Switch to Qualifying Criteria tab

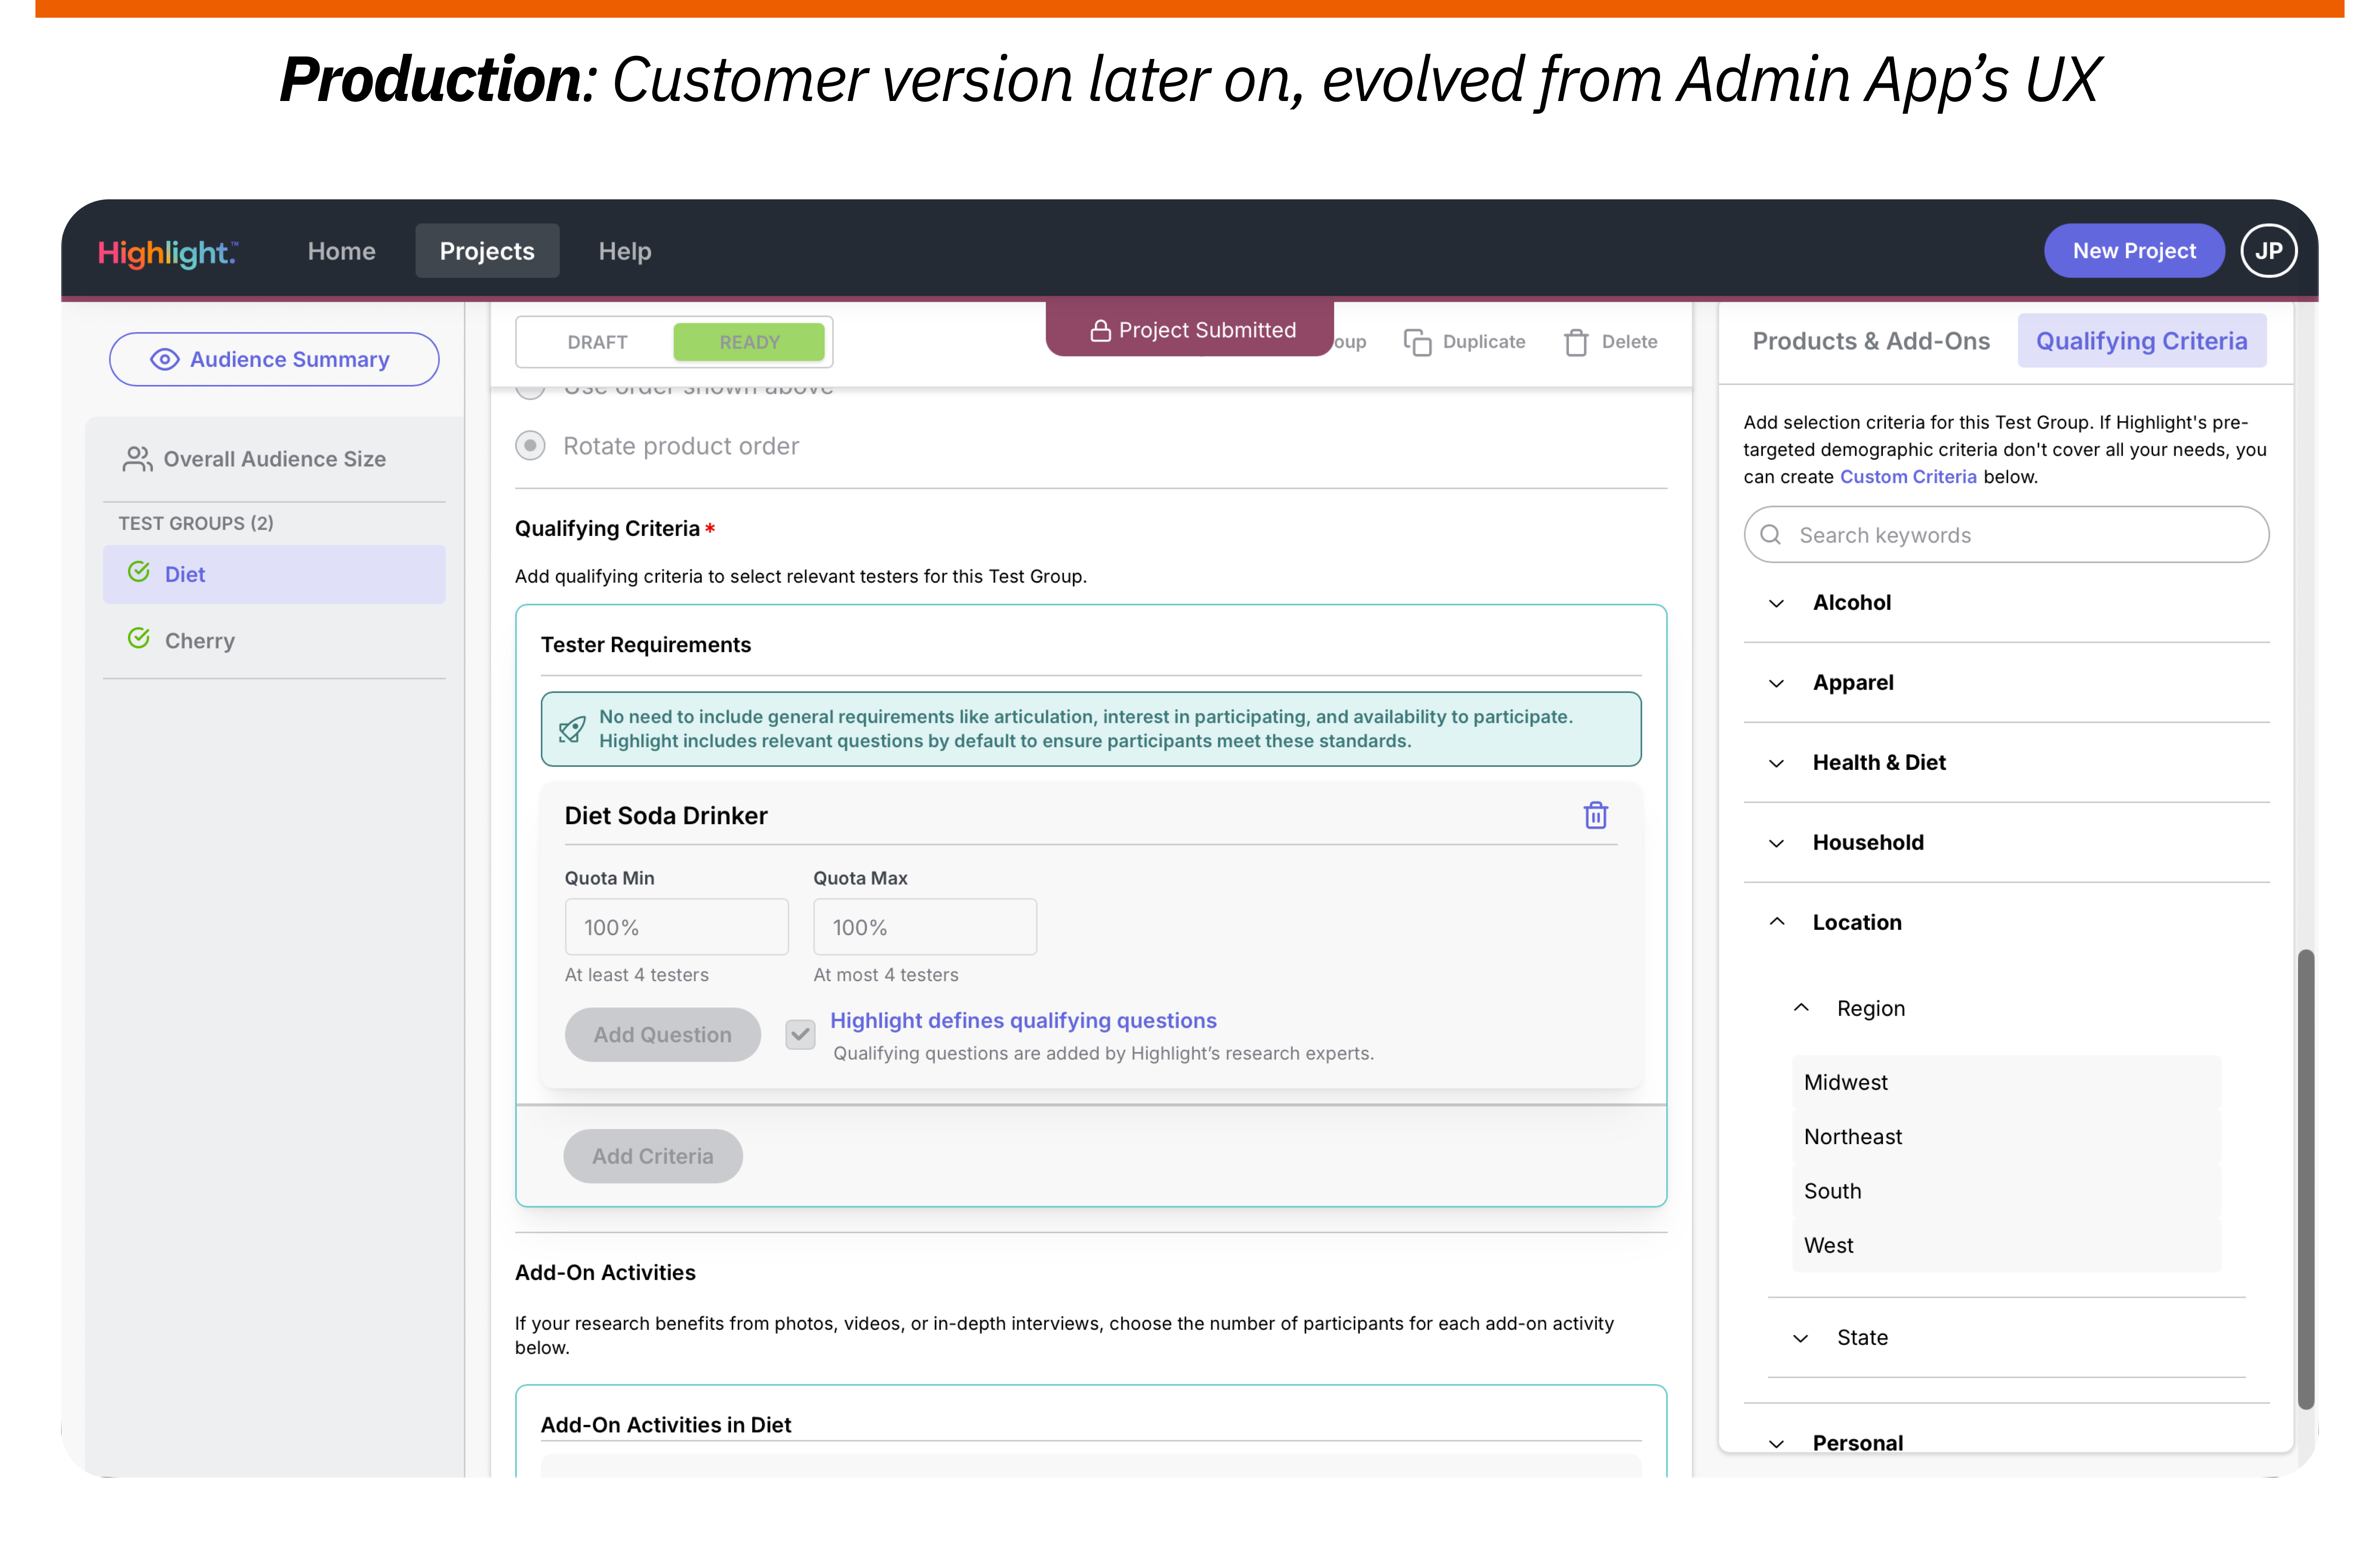tap(2142, 341)
